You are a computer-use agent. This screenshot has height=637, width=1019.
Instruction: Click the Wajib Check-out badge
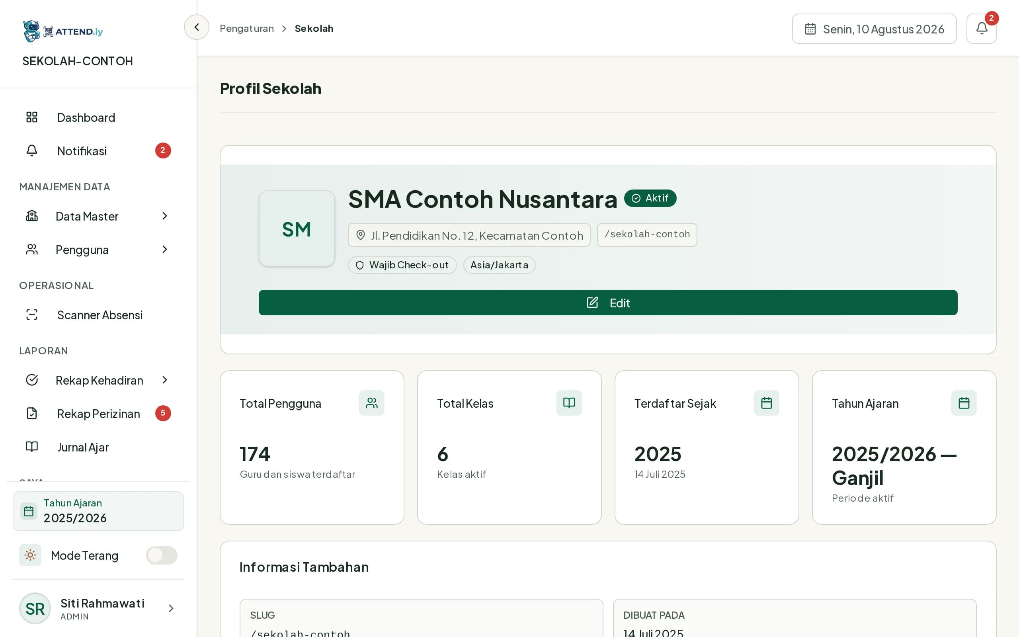pos(402,265)
